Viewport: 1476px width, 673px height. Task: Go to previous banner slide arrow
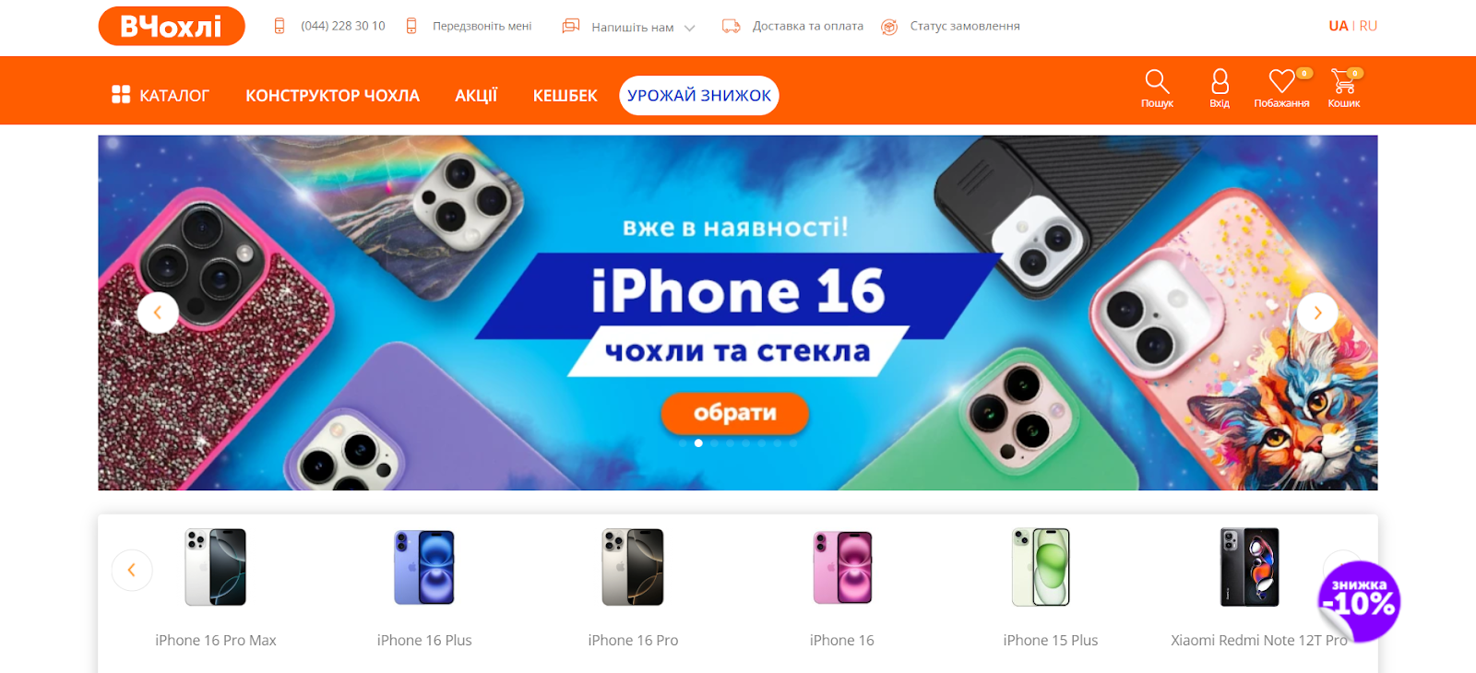coord(158,313)
